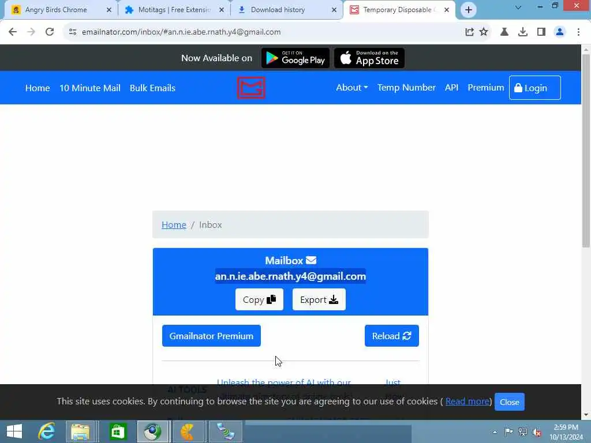The image size is (591, 443).
Task: Open downloads tray icon in toolbar
Action: pyautogui.click(x=523, y=32)
